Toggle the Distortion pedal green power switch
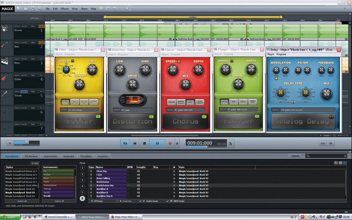Screen dimensions: 352x220 coord(151,117)
